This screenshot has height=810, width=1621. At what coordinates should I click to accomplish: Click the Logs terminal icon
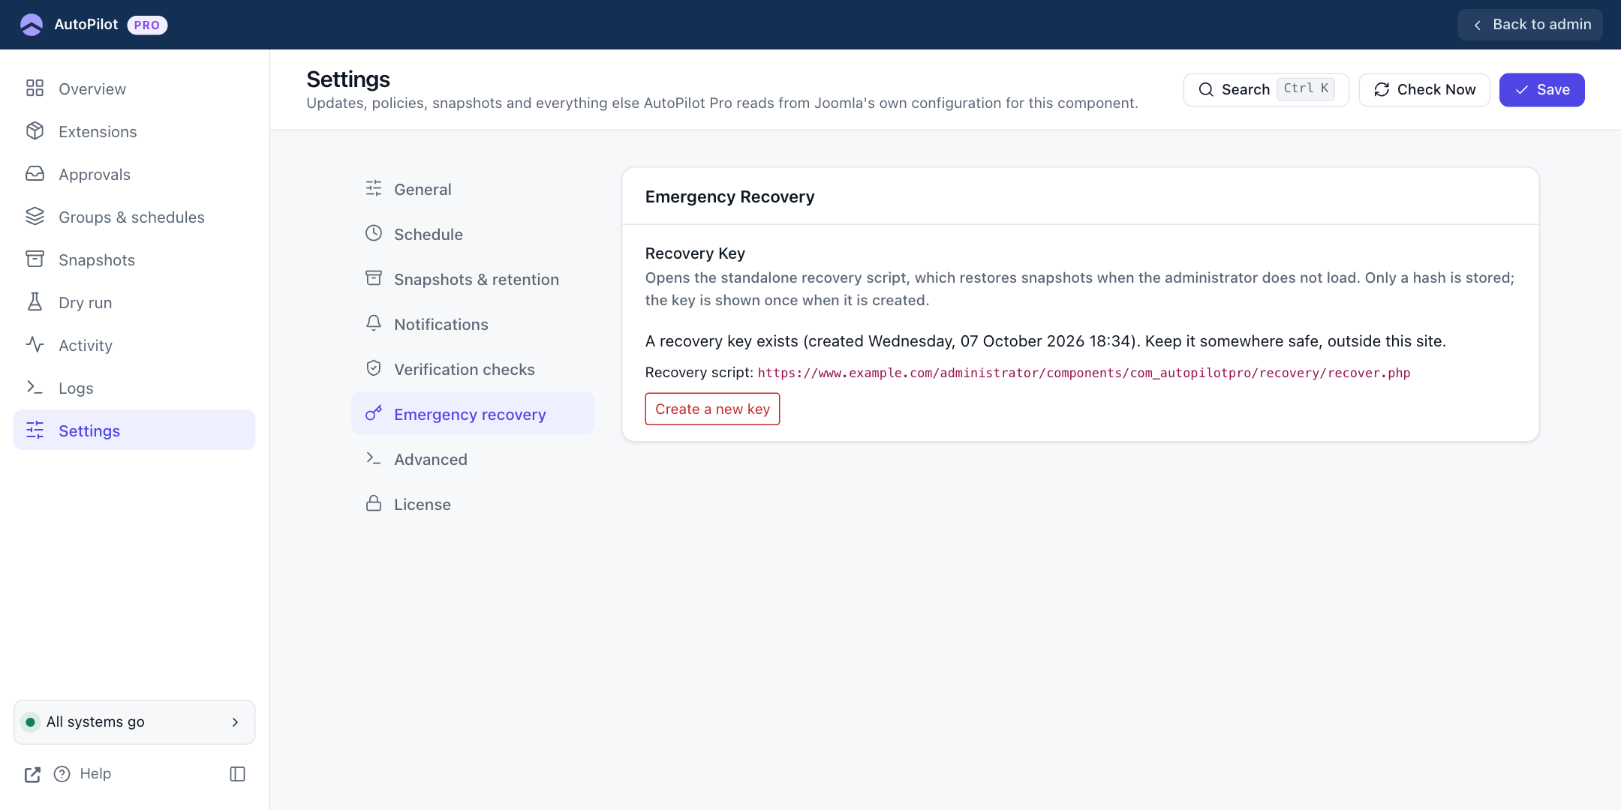[x=35, y=388]
